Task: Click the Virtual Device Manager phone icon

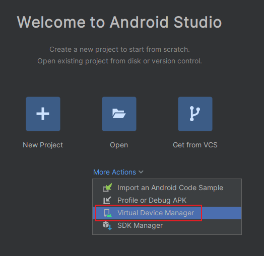Action: coord(108,213)
